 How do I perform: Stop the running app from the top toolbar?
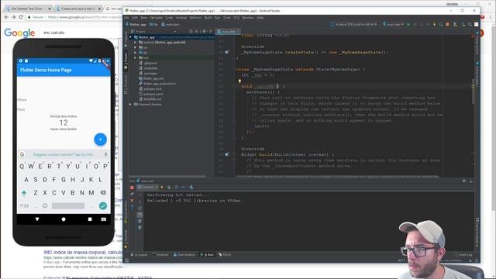[x=447, y=24]
